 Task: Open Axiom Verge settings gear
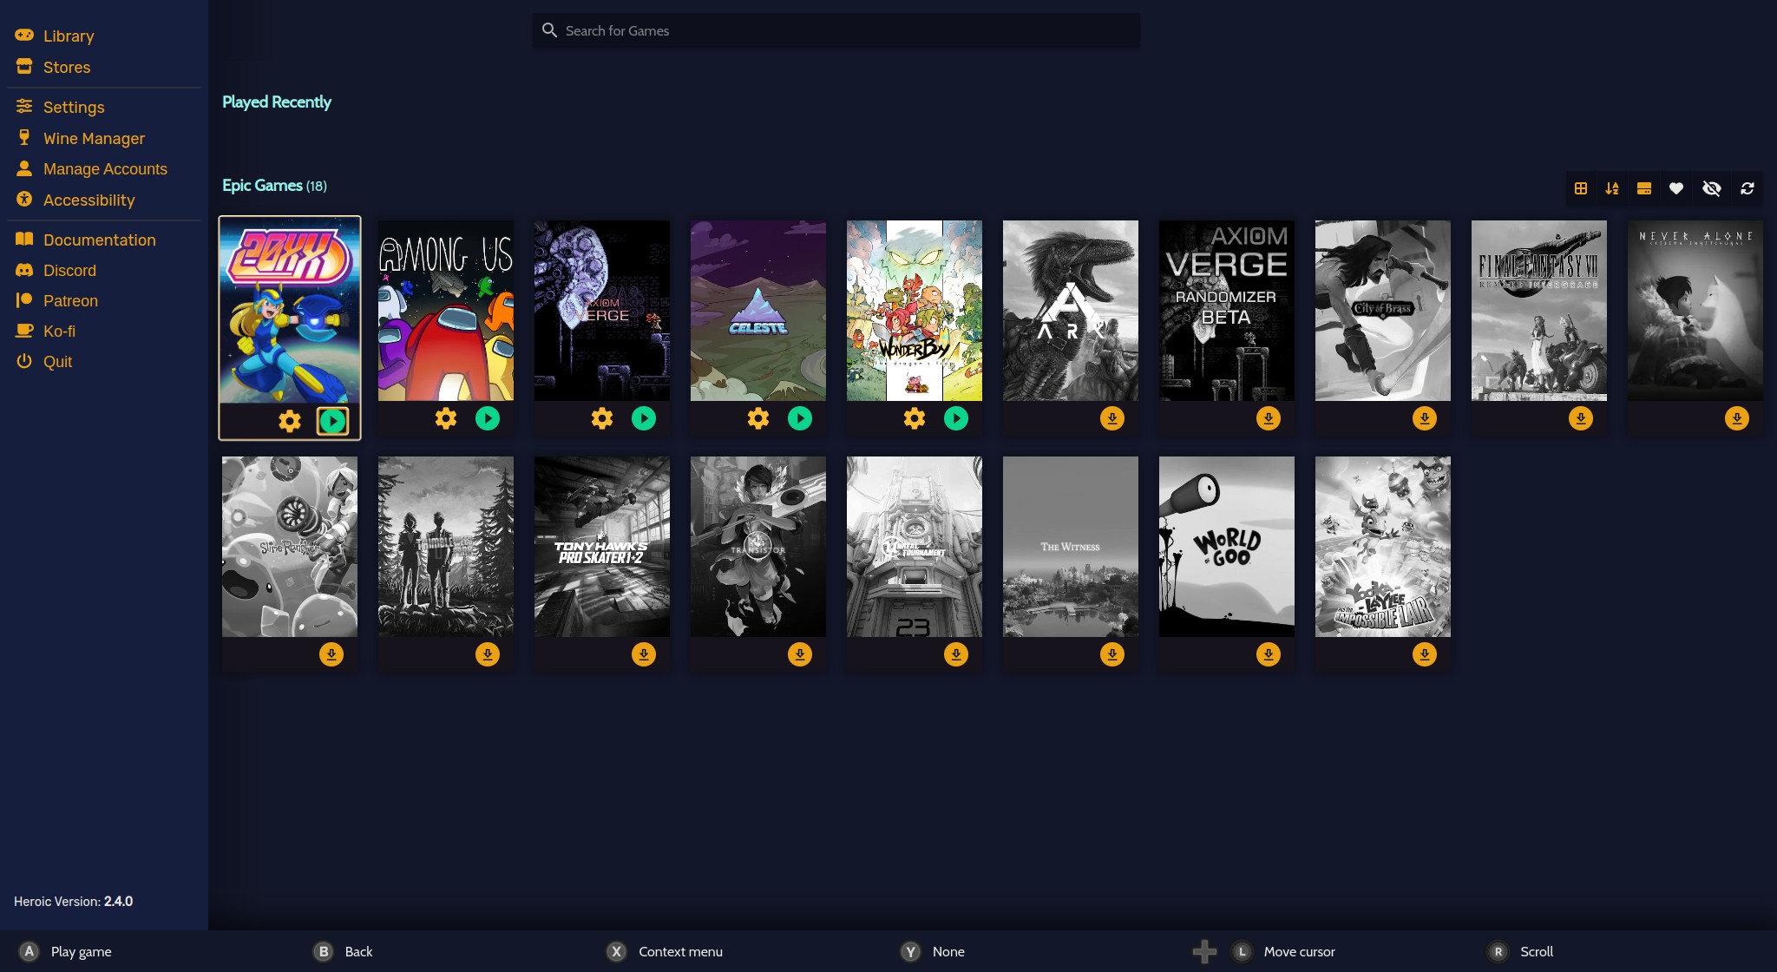[x=602, y=418]
